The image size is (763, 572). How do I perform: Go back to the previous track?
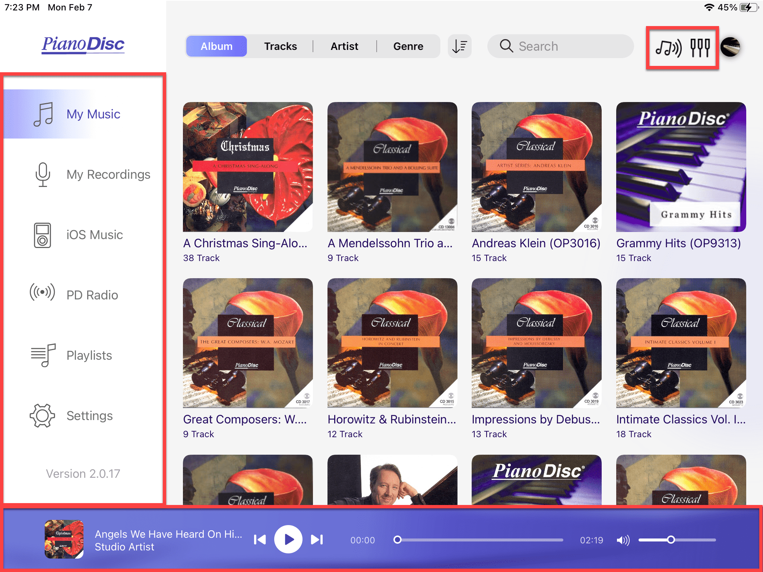tap(260, 540)
